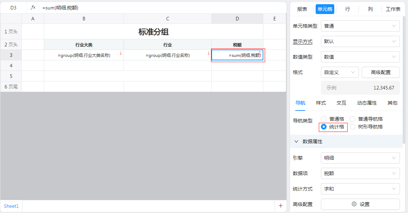
Task: Click the D3 cell name box
Action: pos(13,7)
